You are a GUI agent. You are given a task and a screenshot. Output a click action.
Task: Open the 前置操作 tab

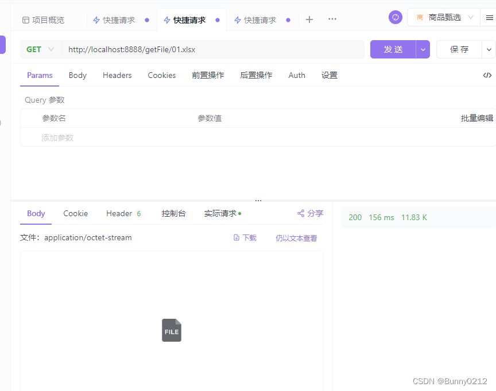tap(208, 75)
